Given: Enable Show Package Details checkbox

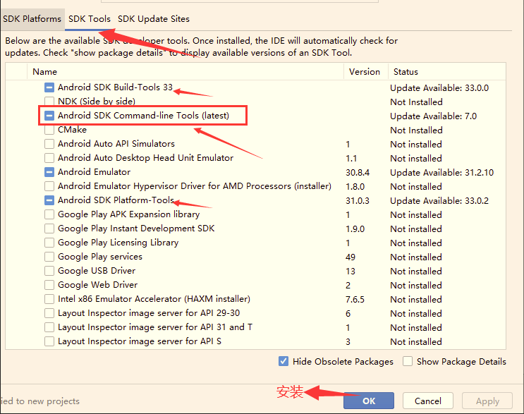Looking at the screenshot, I should pyautogui.click(x=408, y=361).
